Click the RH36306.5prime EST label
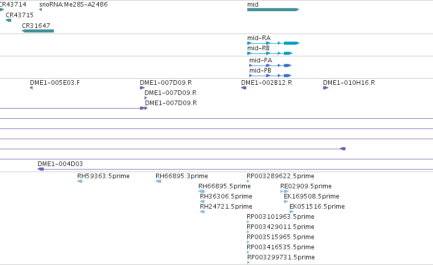This screenshot has height=265, width=433. pos(226,196)
